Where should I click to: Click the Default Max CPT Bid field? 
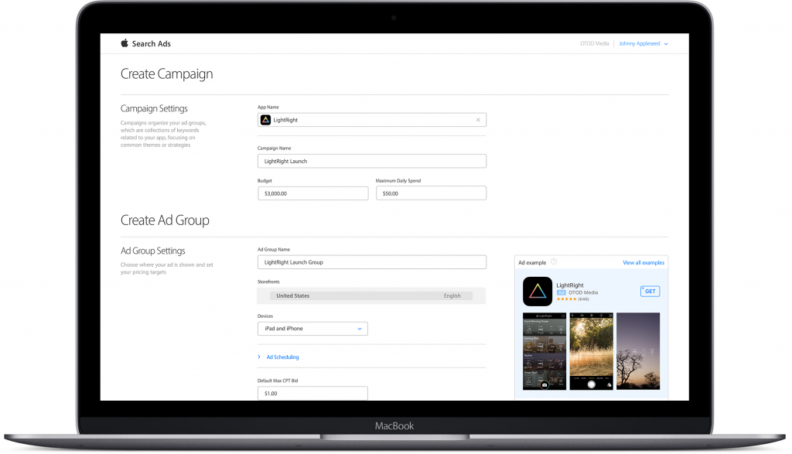coord(312,393)
